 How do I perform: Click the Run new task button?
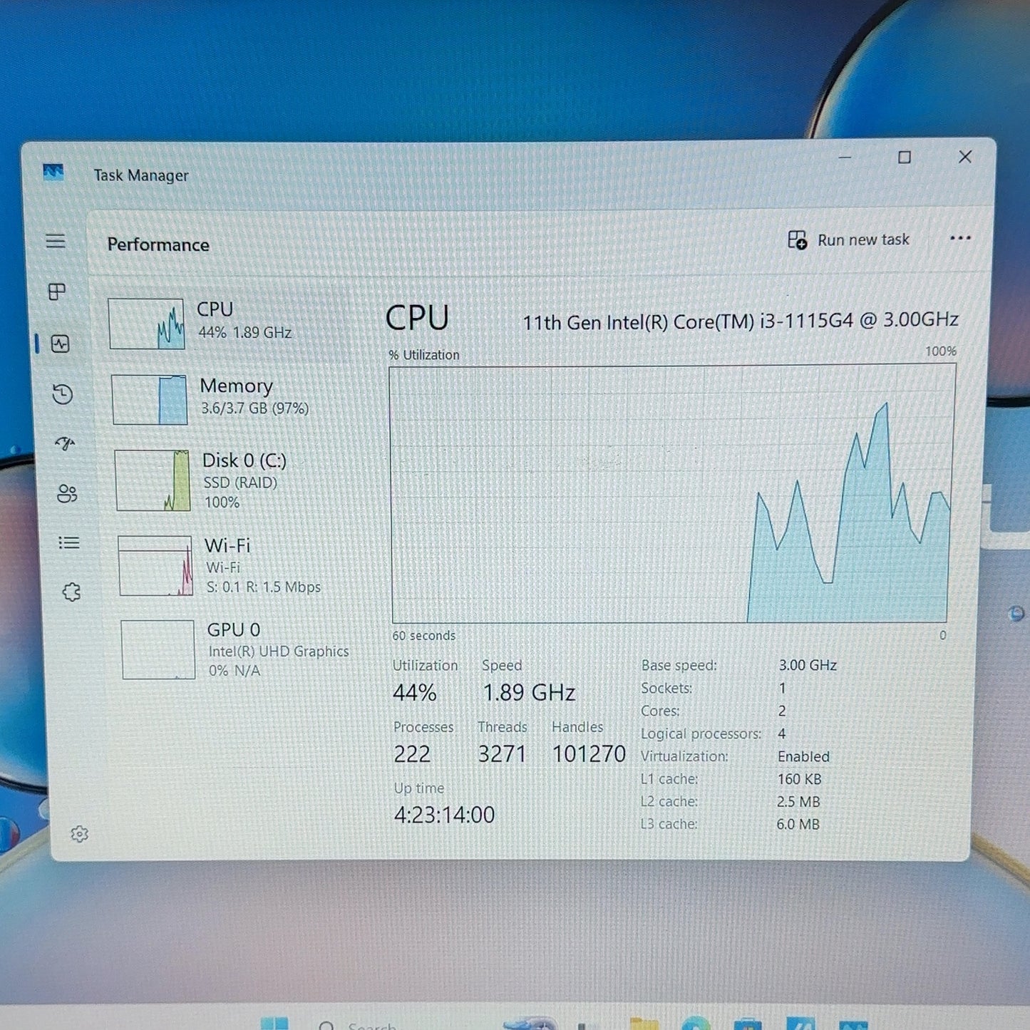848,240
